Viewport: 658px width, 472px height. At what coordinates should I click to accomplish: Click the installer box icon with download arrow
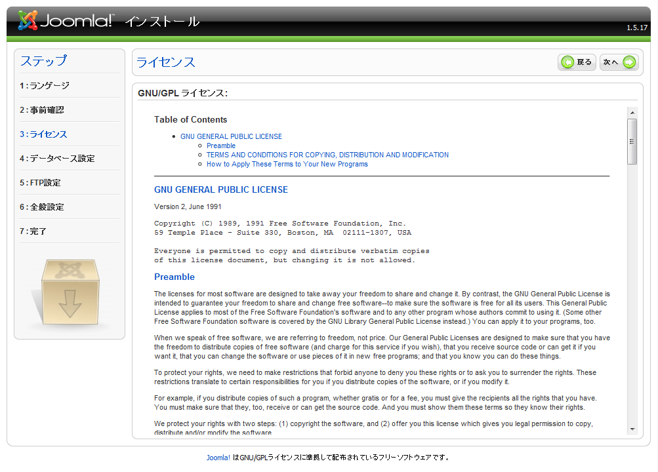pyautogui.click(x=70, y=292)
